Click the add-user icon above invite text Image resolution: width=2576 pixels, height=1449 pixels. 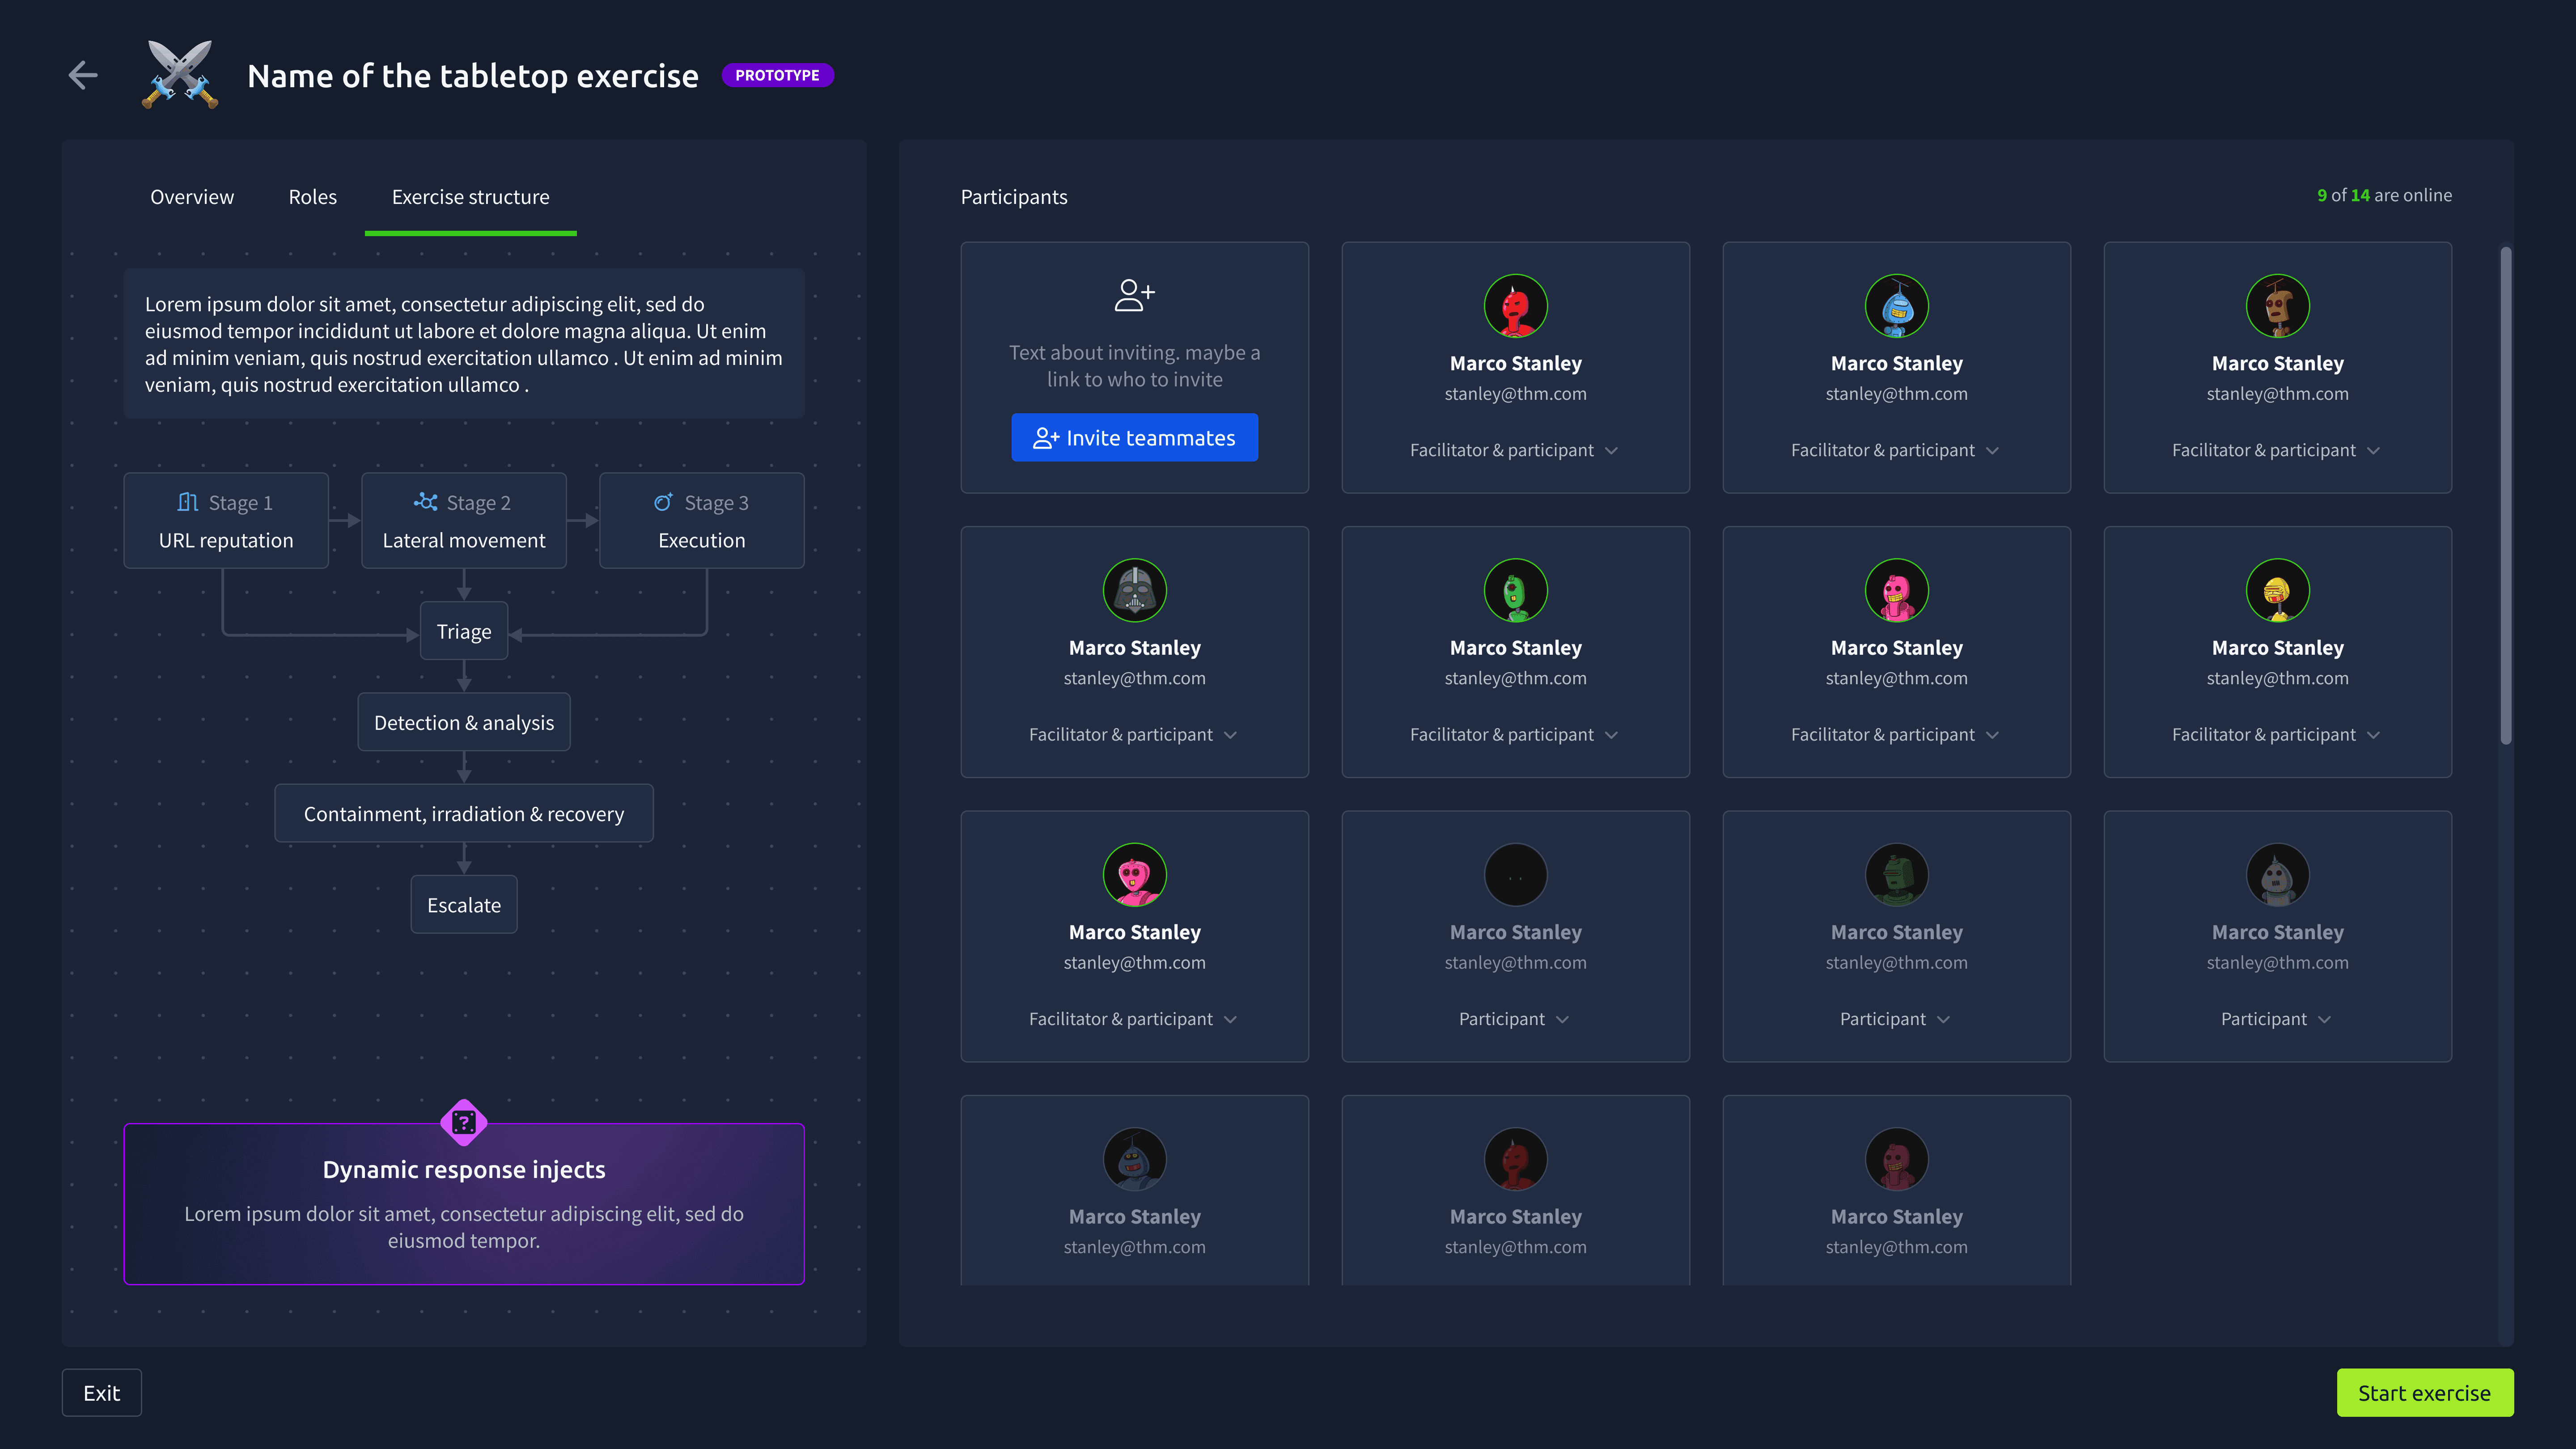point(1134,295)
